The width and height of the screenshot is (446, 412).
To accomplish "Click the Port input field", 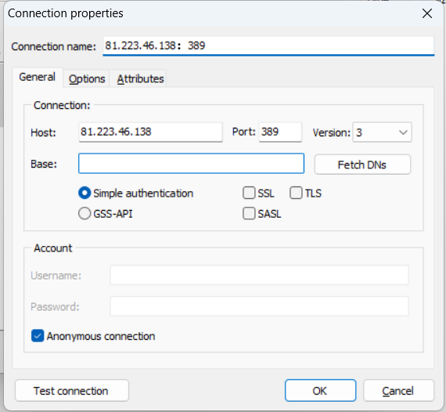I will coord(280,132).
